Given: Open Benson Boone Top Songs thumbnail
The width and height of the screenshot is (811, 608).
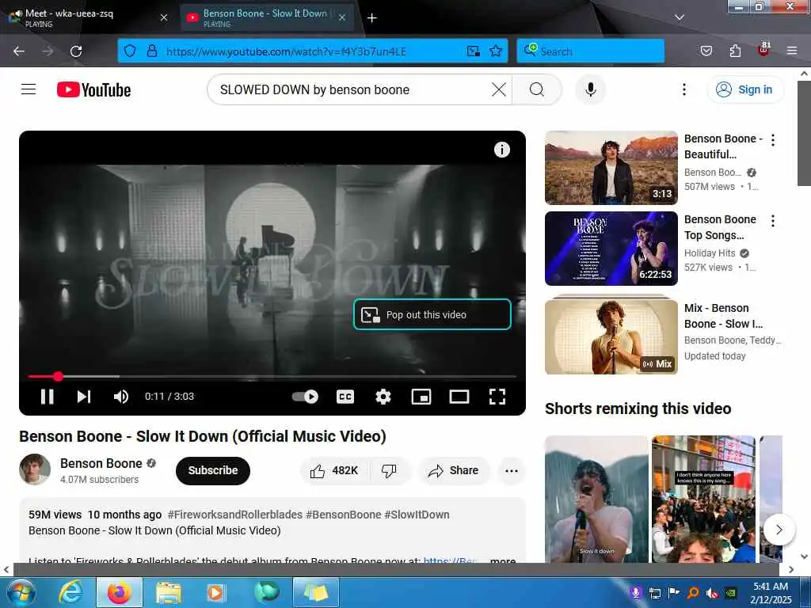Looking at the screenshot, I should click(x=611, y=248).
